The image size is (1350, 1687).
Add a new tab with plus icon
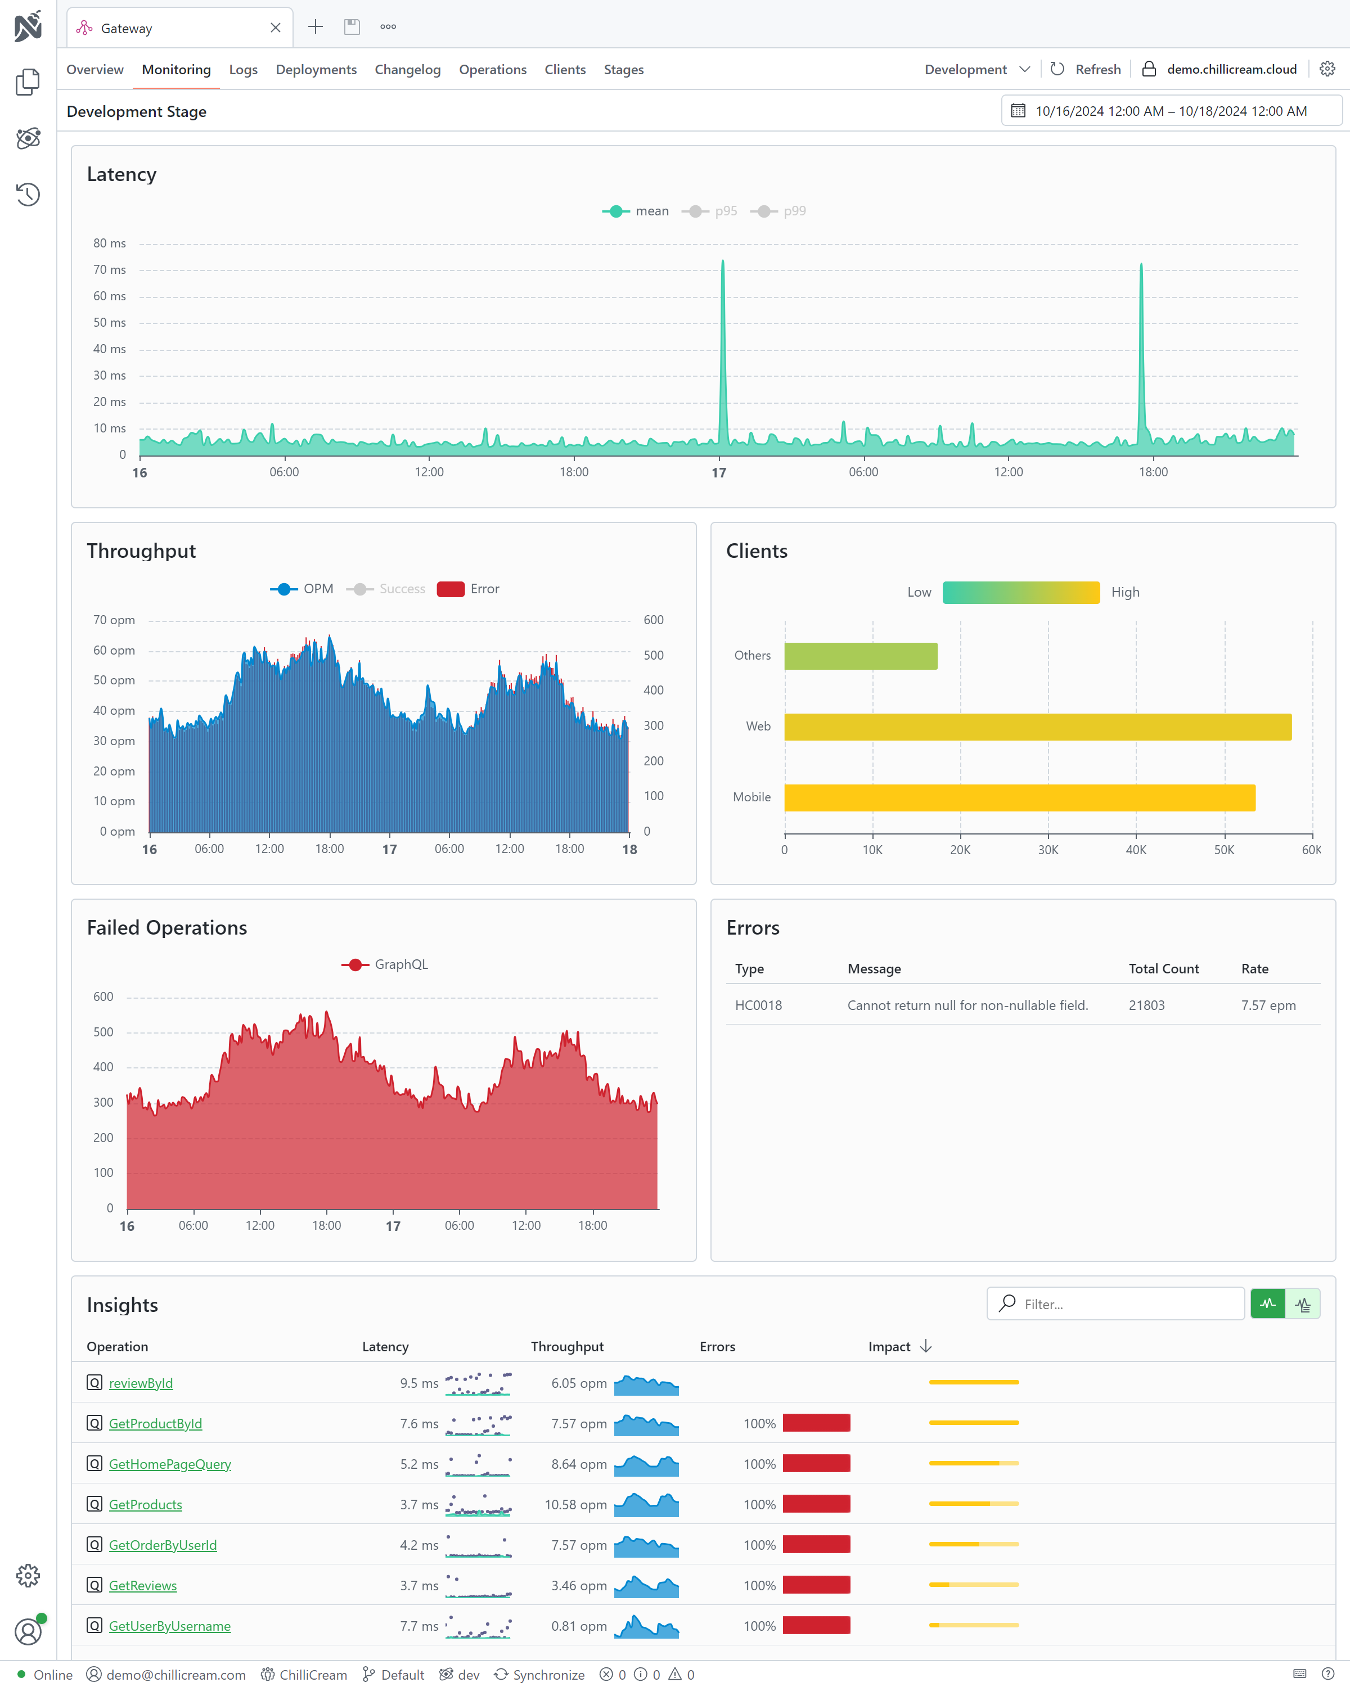click(x=316, y=28)
